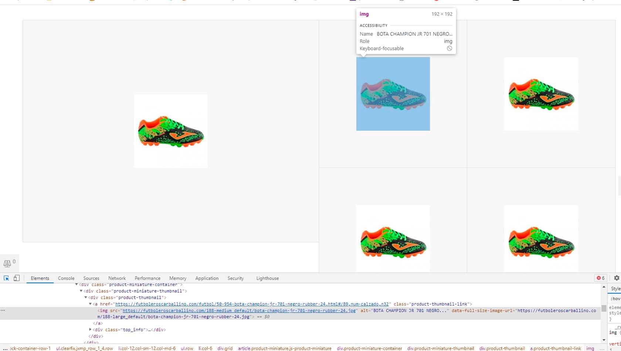621x351 pixels.
Task: Select the div.product-thumbnail breadcrumb
Action: click(502, 348)
